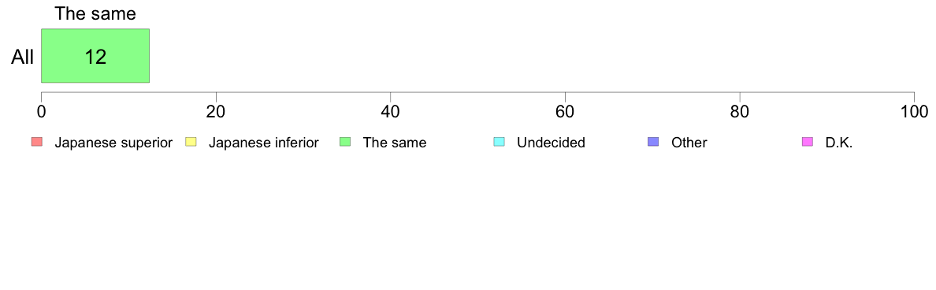This screenshot has height=290, width=936.
Task: Click the cyan Undecided legend swatch
Action: pyautogui.click(x=500, y=142)
